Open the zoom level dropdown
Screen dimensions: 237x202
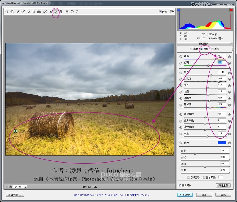[26, 187]
